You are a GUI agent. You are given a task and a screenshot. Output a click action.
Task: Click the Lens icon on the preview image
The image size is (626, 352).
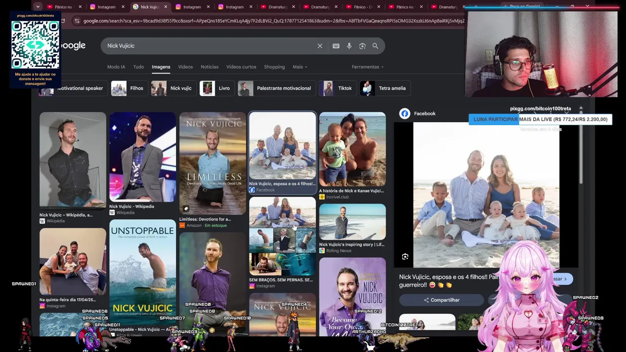(x=405, y=257)
